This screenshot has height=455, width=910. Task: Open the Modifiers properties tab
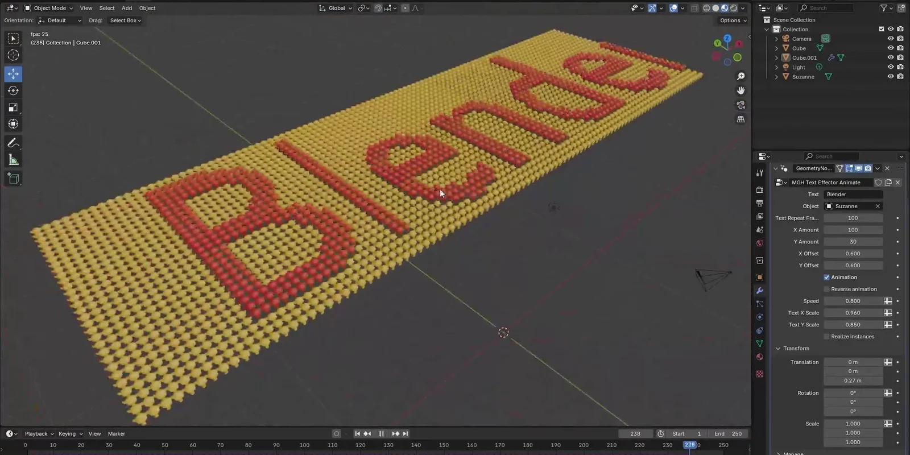[760, 291]
